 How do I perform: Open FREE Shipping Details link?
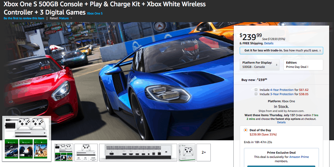269,43
